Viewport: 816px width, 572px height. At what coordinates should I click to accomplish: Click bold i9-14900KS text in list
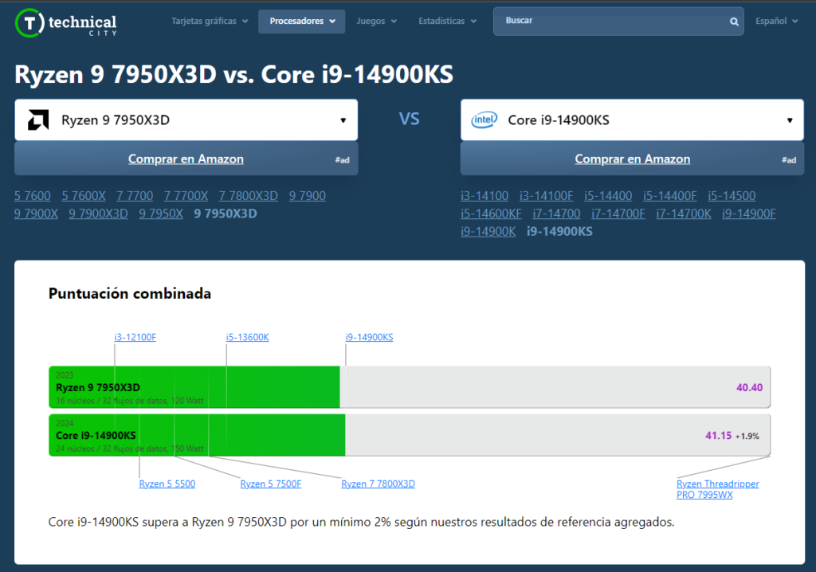click(x=559, y=232)
